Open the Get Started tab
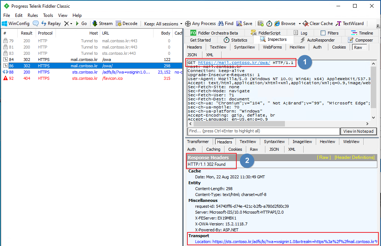This screenshot has height=246, width=381. click(x=200, y=40)
